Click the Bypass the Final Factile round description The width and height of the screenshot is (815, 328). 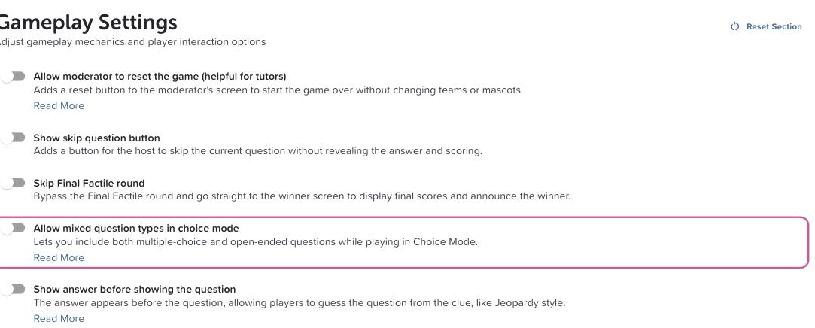(302, 196)
